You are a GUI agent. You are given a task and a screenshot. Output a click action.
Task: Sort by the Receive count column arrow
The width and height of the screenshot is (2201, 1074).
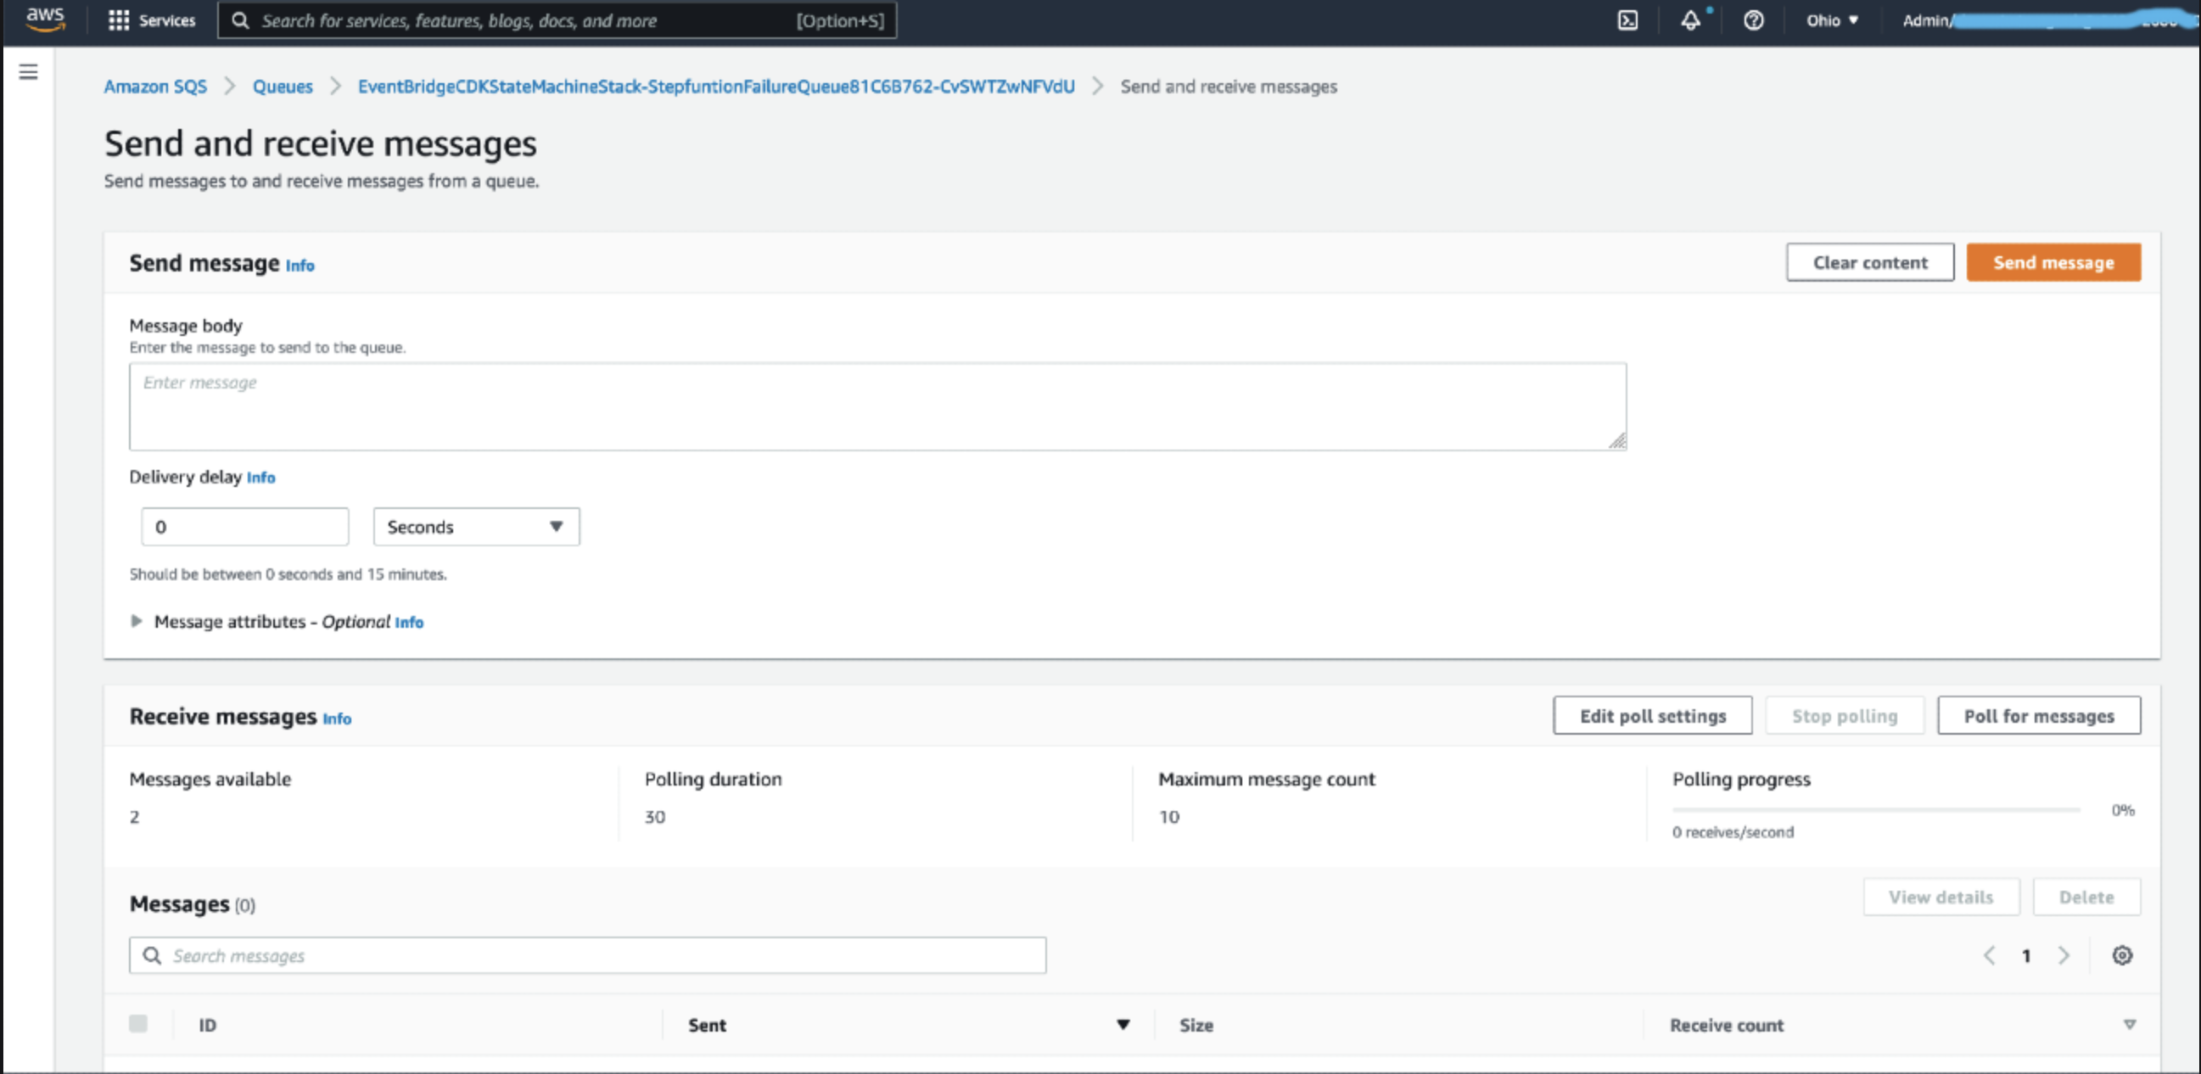pyautogui.click(x=2130, y=1025)
